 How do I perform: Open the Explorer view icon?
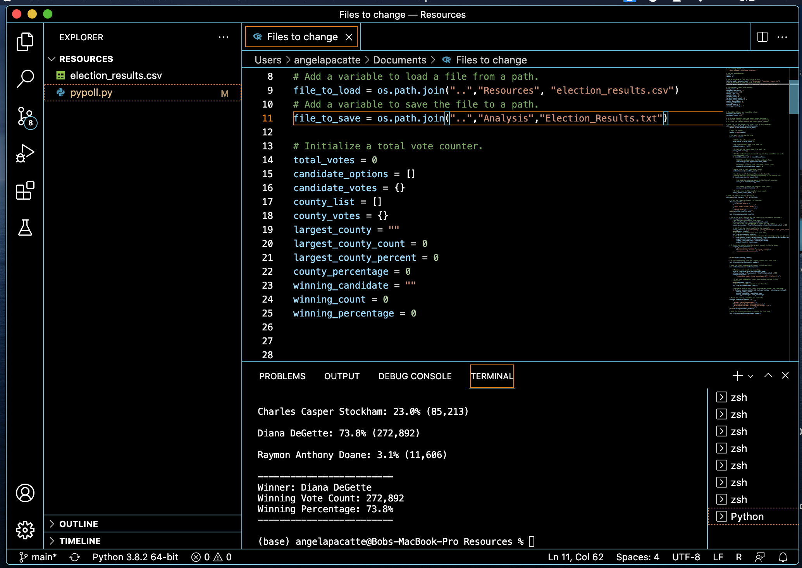click(x=25, y=41)
